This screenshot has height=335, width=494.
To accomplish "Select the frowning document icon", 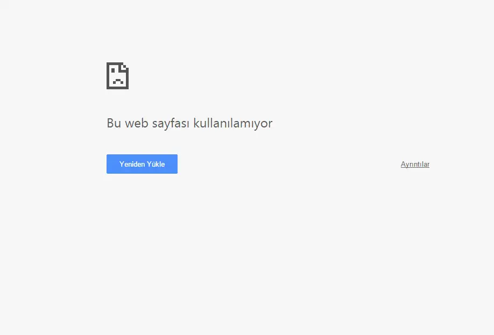I will click(x=117, y=76).
